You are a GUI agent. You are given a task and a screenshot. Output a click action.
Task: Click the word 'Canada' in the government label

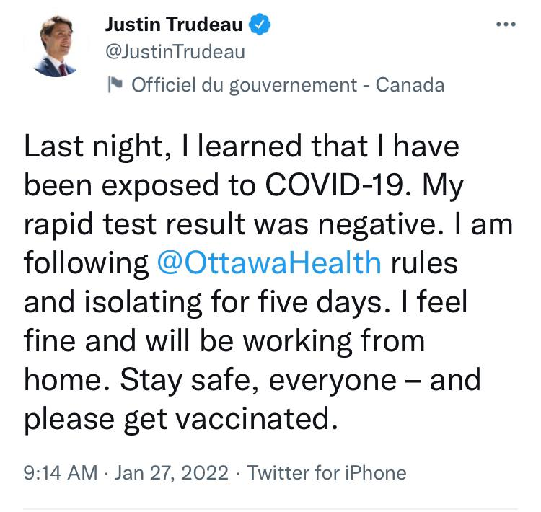[410, 86]
